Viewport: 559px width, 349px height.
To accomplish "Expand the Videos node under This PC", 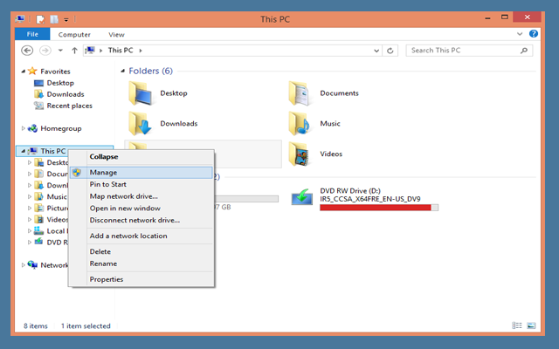I will click(x=30, y=219).
